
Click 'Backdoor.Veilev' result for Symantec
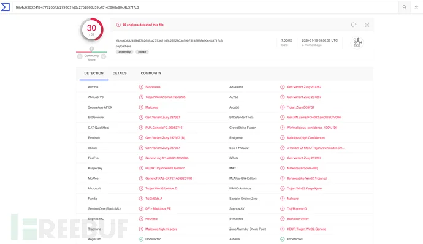298,219
